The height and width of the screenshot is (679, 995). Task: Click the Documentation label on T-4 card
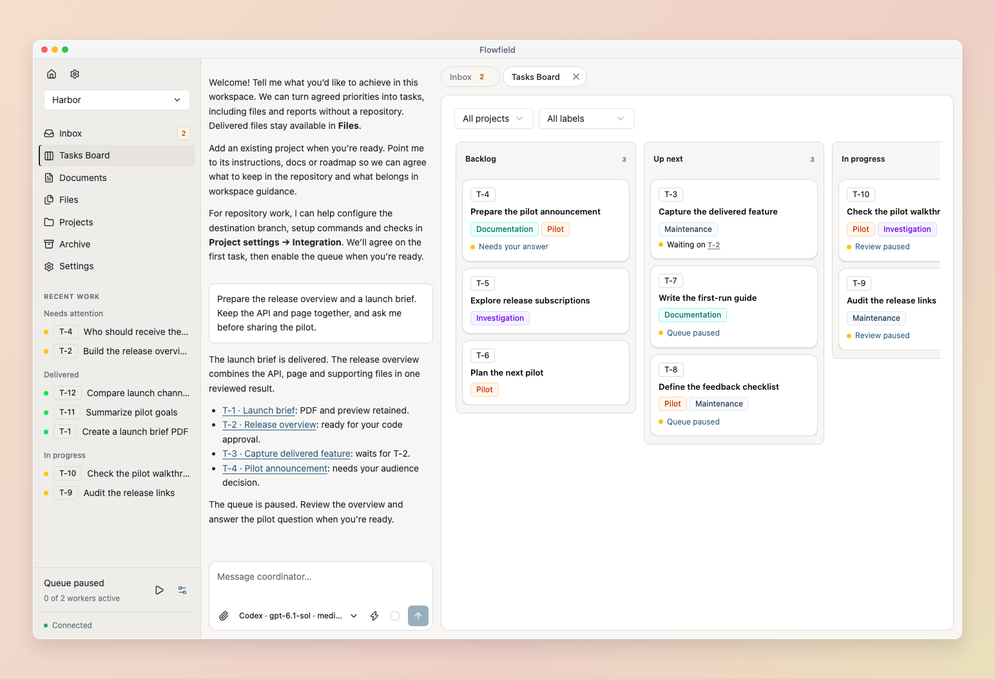(x=505, y=229)
